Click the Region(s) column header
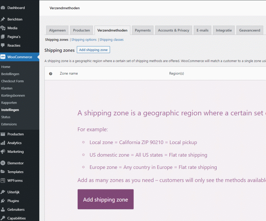266x221 pixels. point(177,73)
